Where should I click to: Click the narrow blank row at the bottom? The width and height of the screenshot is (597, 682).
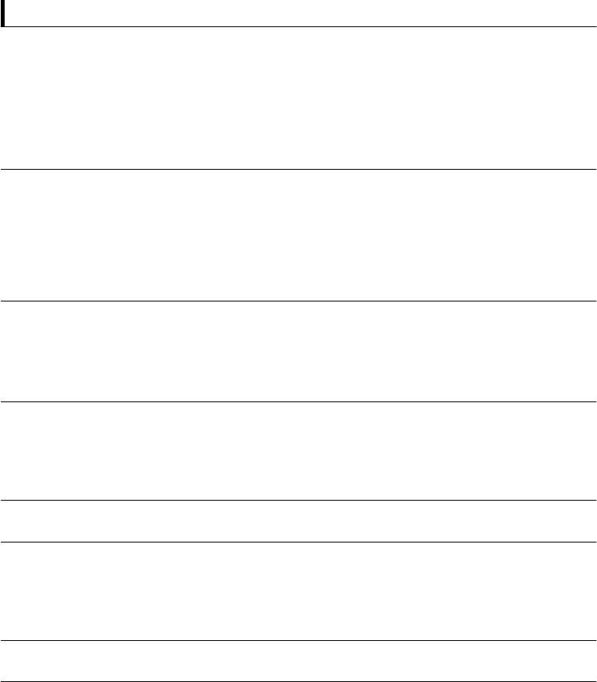pyautogui.click(x=298, y=661)
